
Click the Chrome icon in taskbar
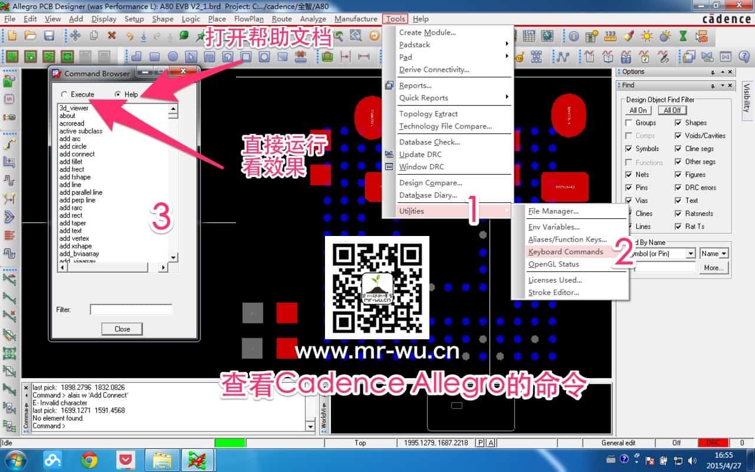[x=90, y=460]
